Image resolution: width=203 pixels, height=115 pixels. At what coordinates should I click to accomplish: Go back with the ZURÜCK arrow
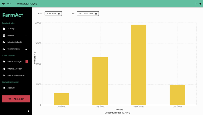pyautogui.click(x=7, y=4)
